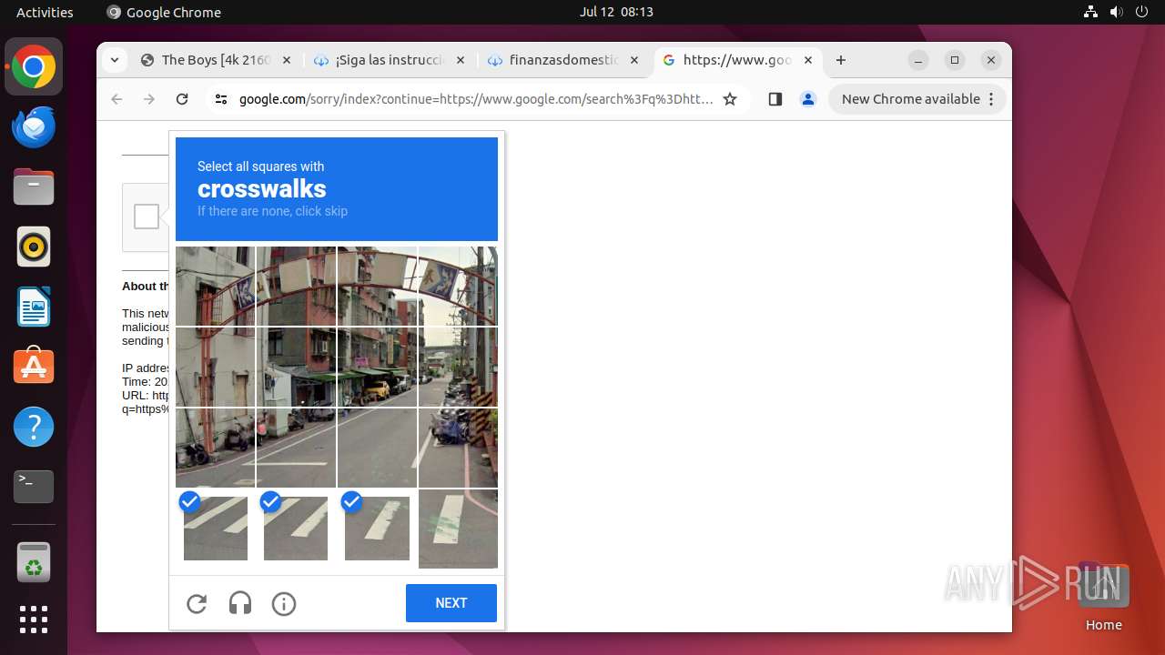
Task: Open the power icon in system tray
Action: click(1141, 12)
